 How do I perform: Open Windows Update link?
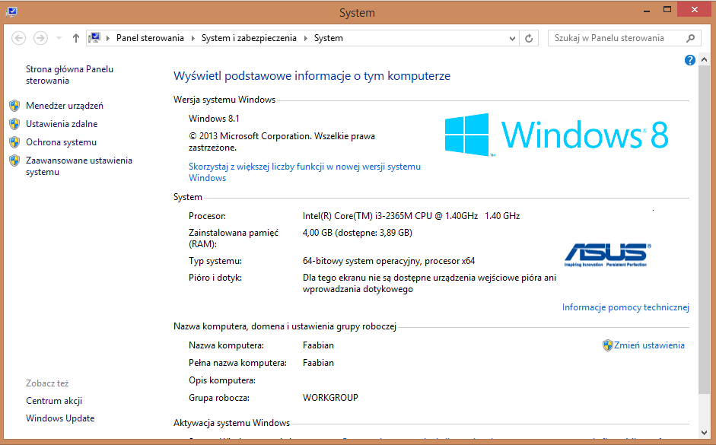click(x=60, y=418)
